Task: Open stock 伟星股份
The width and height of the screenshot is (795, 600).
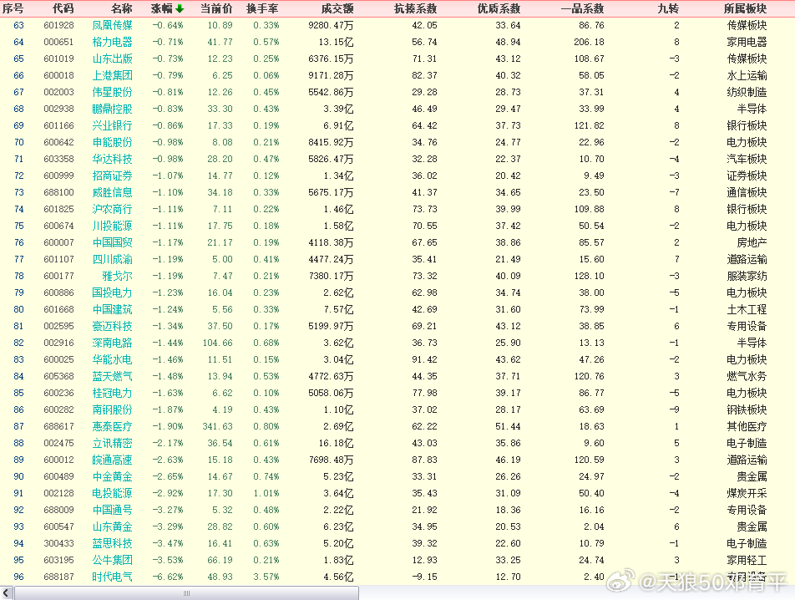Action: pyautogui.click(x=112, y=92)
